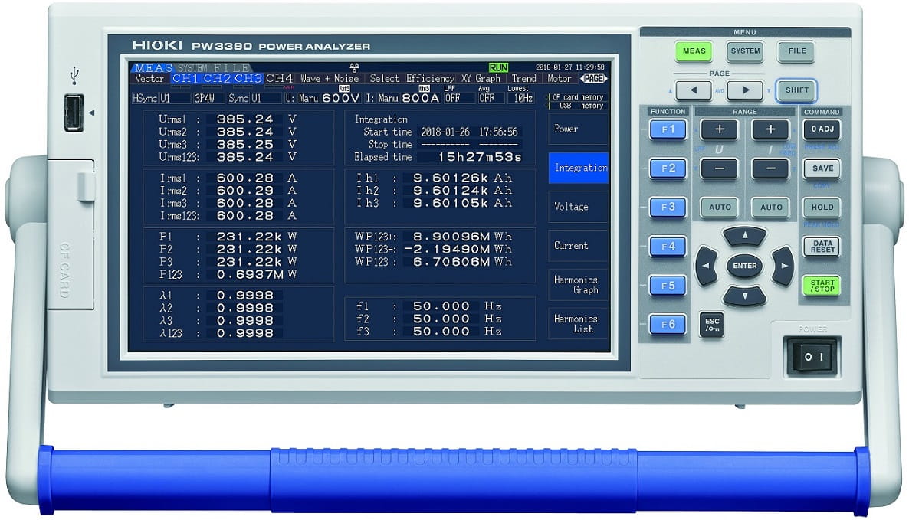Toggle integration with START/STOP button
Viewport: 909px width, 520px height.
821,286
